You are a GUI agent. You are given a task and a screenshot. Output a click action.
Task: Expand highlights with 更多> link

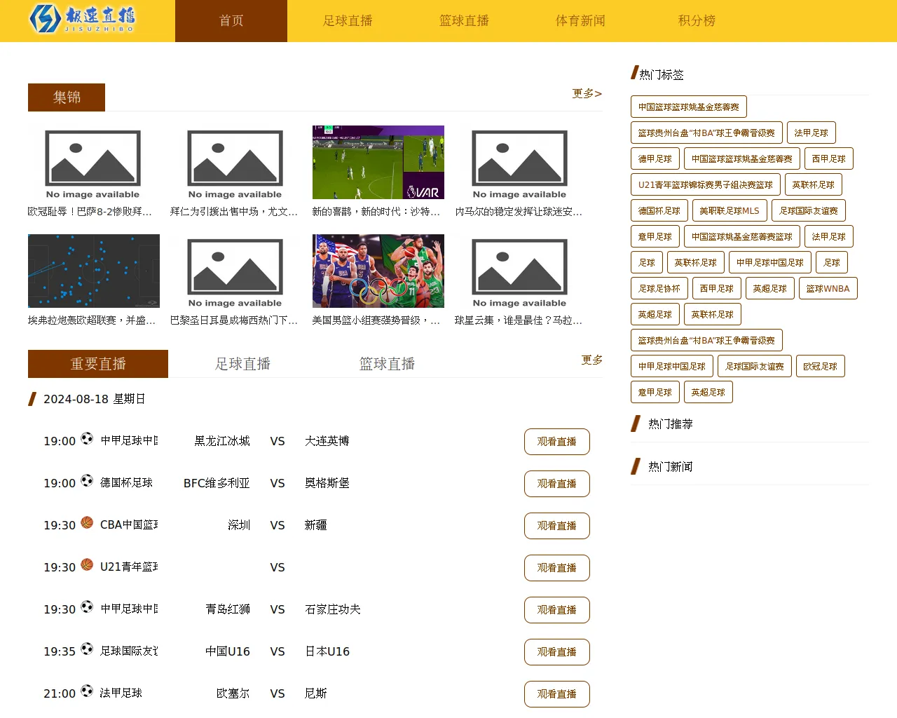coord(587,93)
